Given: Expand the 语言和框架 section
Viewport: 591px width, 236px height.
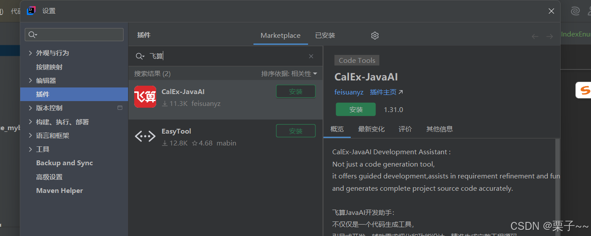Looking at the screenshot, I should [x=30, y=135].
